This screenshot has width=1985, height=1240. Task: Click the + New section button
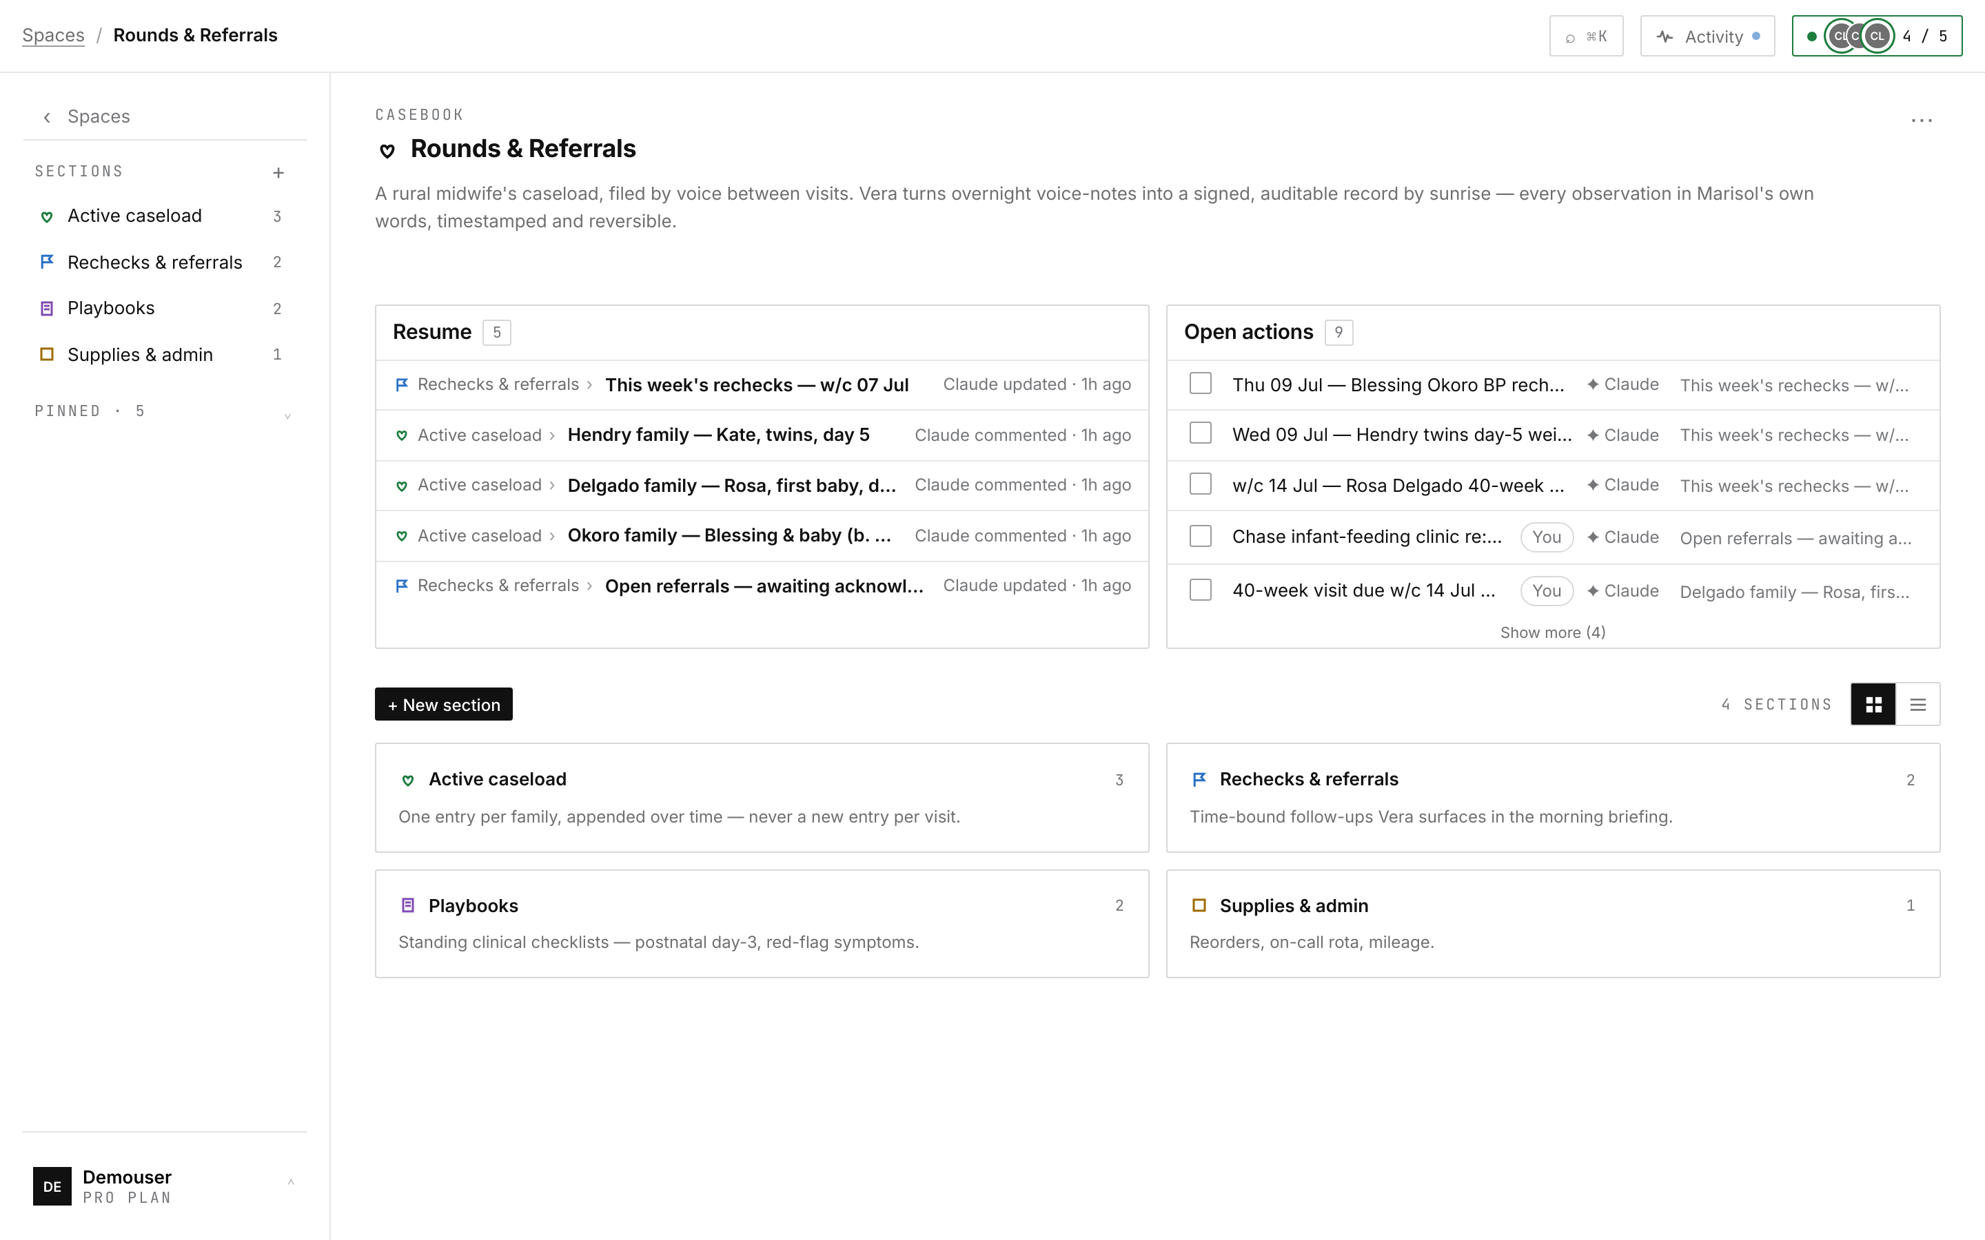pos(444,705)
